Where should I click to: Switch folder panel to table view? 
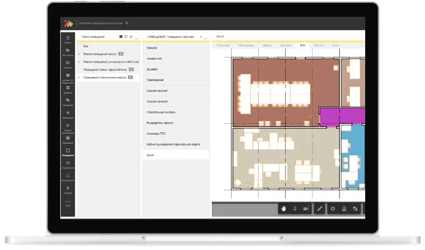click(126, 37)
